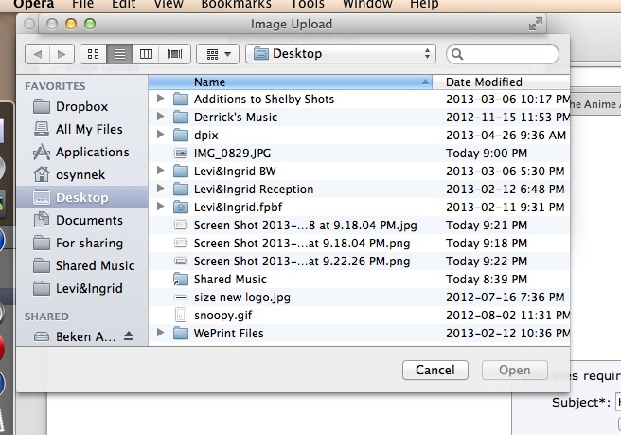Select Desktop in the sidebar
The height and width of the screenshot is (435, 621).
(x=82, y=197)
